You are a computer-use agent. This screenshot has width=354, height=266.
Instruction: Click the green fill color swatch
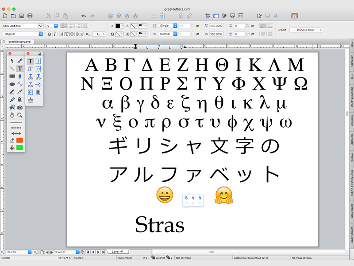point(20,147)
